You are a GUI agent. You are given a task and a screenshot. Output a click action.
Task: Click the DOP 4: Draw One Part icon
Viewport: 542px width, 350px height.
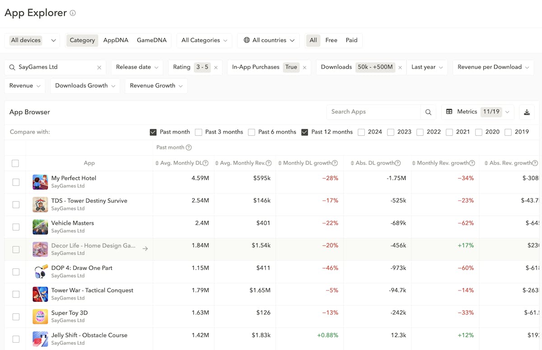(40, 272)
